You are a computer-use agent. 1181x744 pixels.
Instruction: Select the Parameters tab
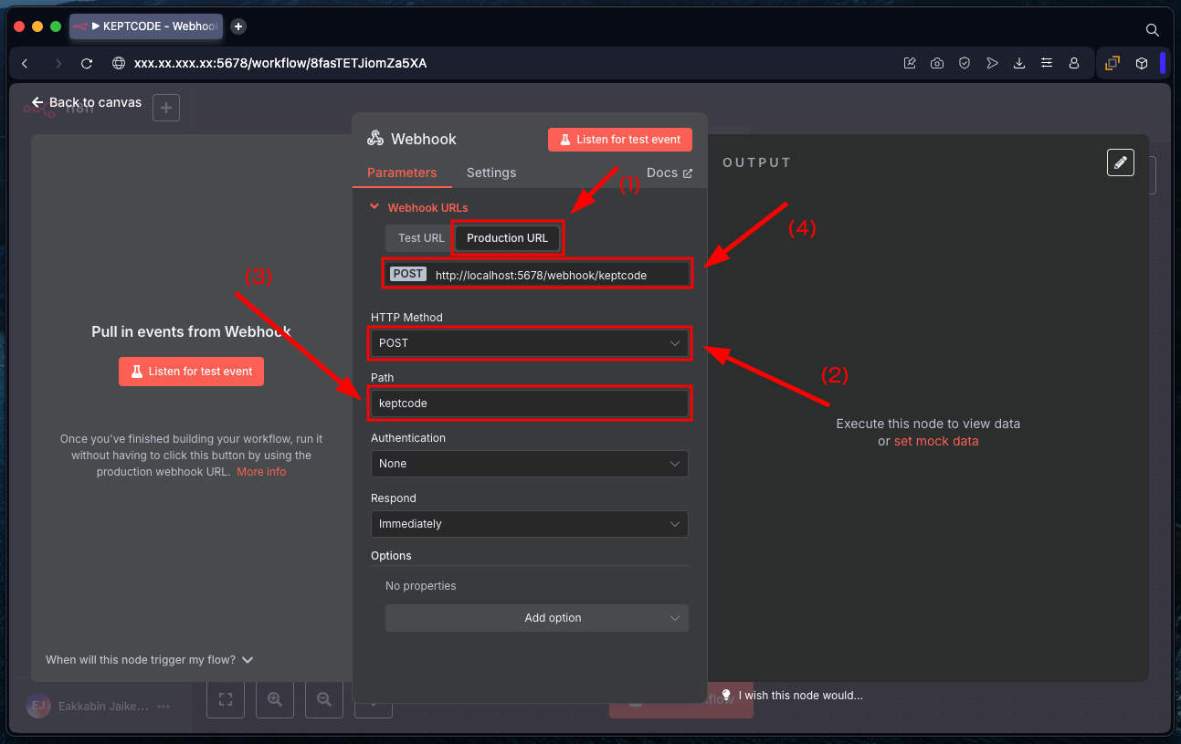(402, 173)
